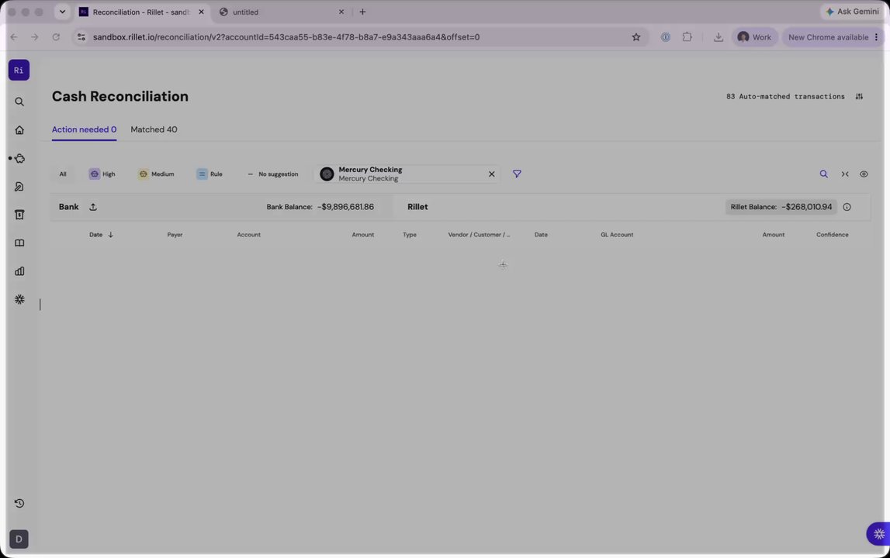Open the Chrome extensions puzzle icon
Screen dimensions: 890x558
click(x=687, y=37)
